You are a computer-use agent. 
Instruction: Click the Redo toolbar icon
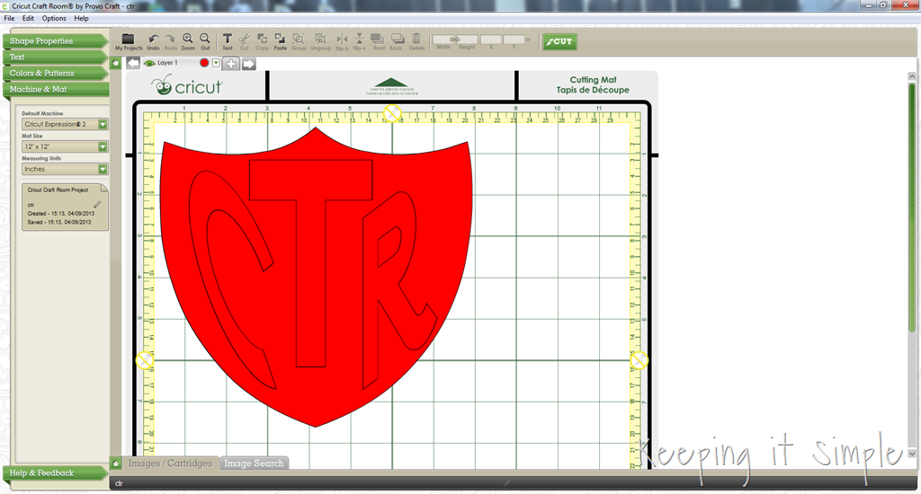[170, 41]
